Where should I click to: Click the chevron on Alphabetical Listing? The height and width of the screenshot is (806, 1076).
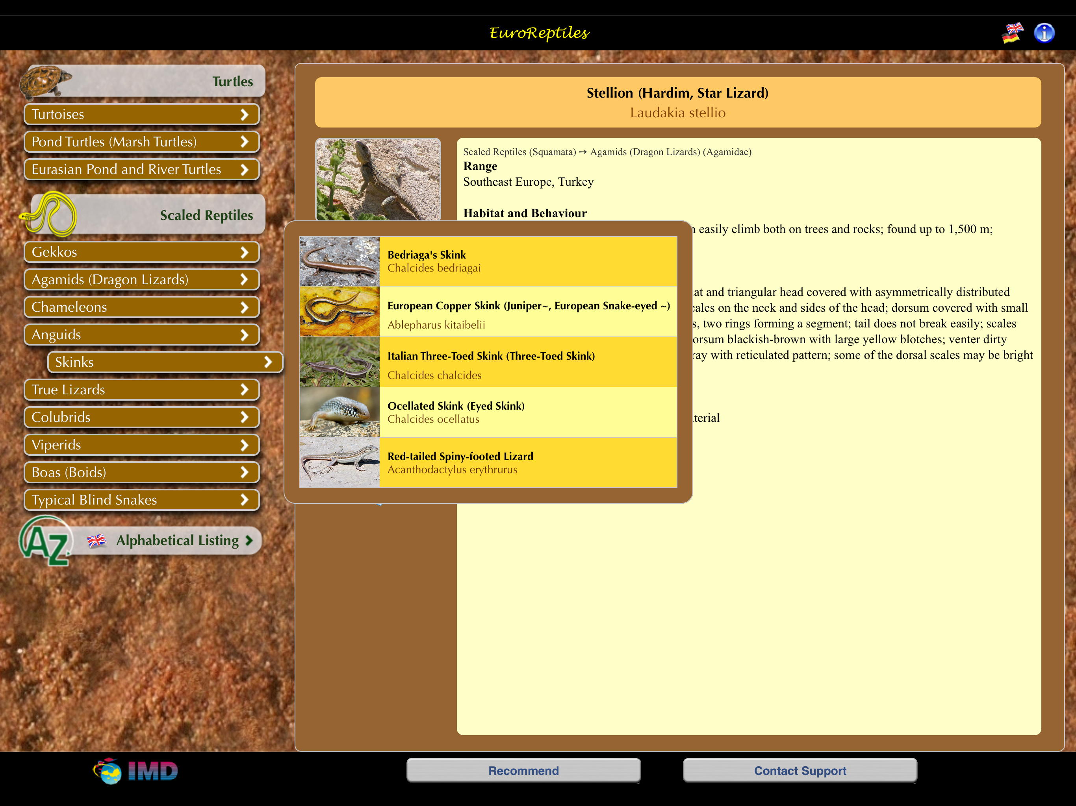coord(250,541)
